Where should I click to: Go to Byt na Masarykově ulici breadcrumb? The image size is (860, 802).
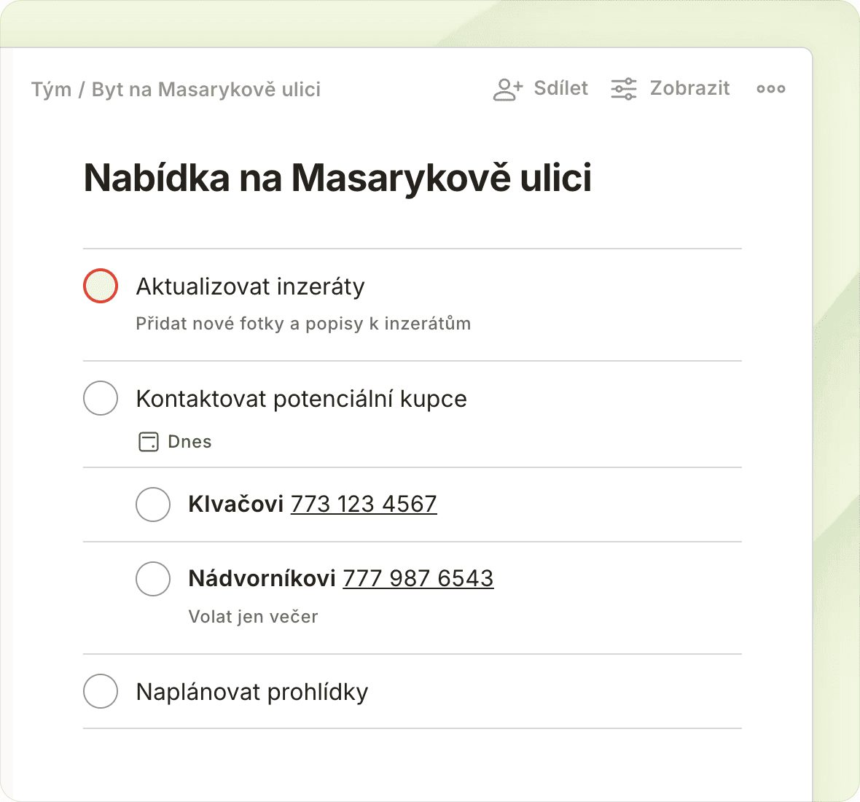pos(206,90)
